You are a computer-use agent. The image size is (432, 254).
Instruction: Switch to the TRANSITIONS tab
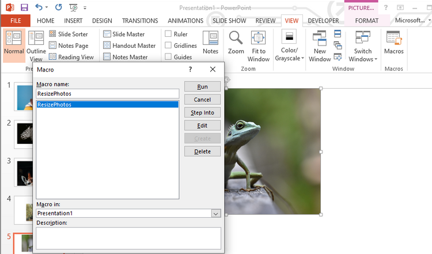pos(140,21)
